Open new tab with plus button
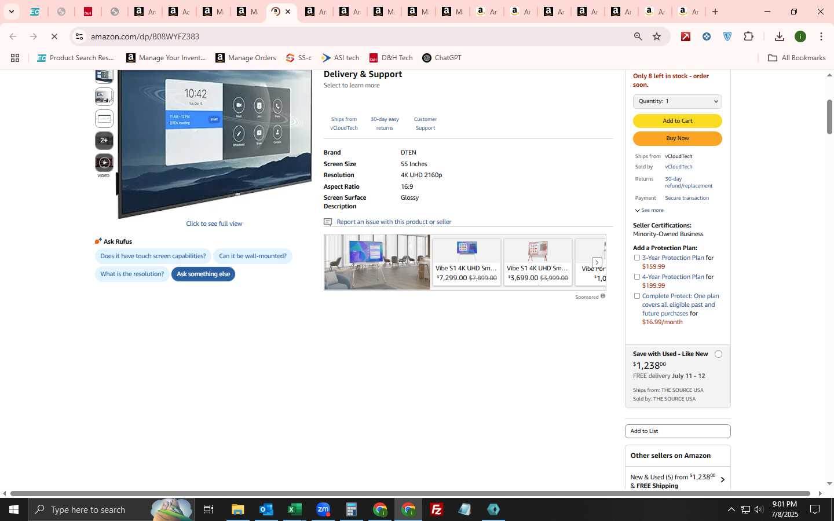The image size is (834, 521). [x=715, y=12]
